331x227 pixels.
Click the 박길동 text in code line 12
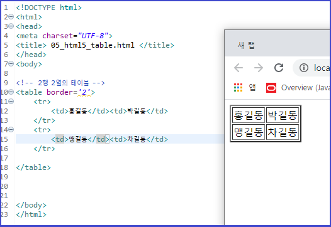pyautogui.click(x=137, y=111)
